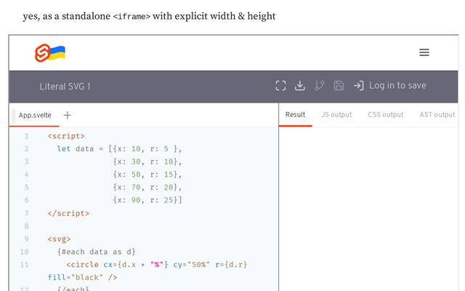Add a new component with the plus icon
465x291 pixels.
(68, 115)
